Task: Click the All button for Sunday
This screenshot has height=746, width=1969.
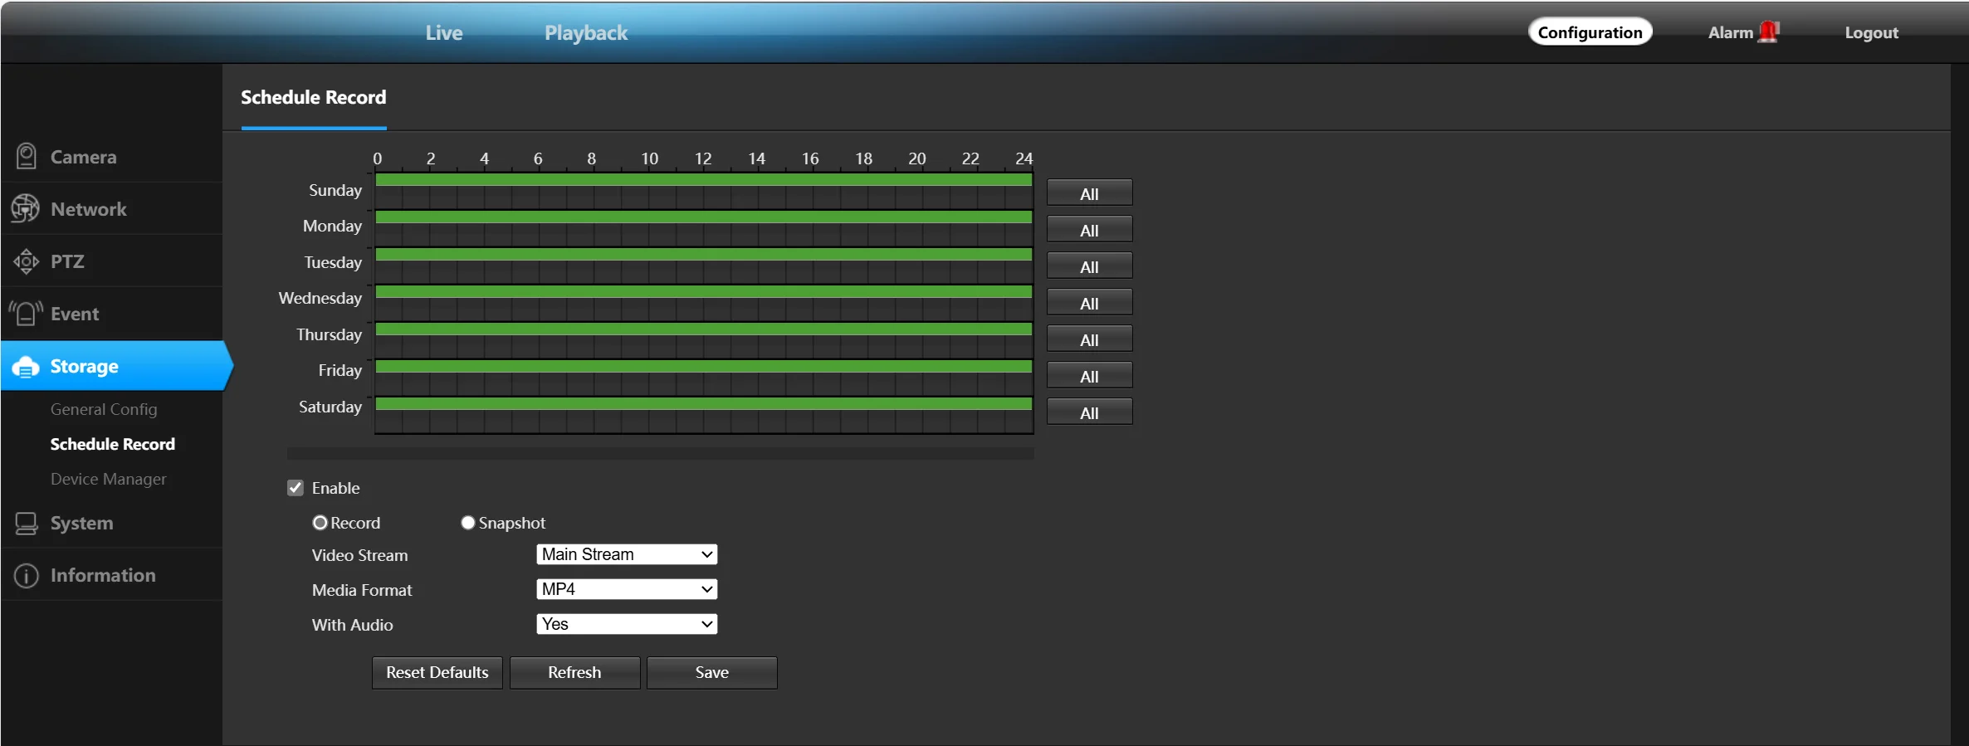Action: [1089, 193]
